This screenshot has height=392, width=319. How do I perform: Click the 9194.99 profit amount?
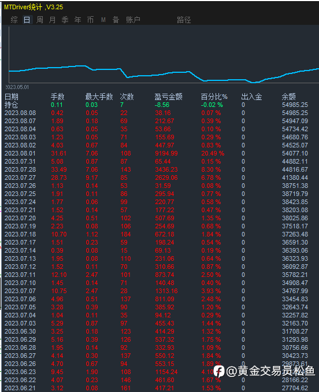[x=166, y=153]
